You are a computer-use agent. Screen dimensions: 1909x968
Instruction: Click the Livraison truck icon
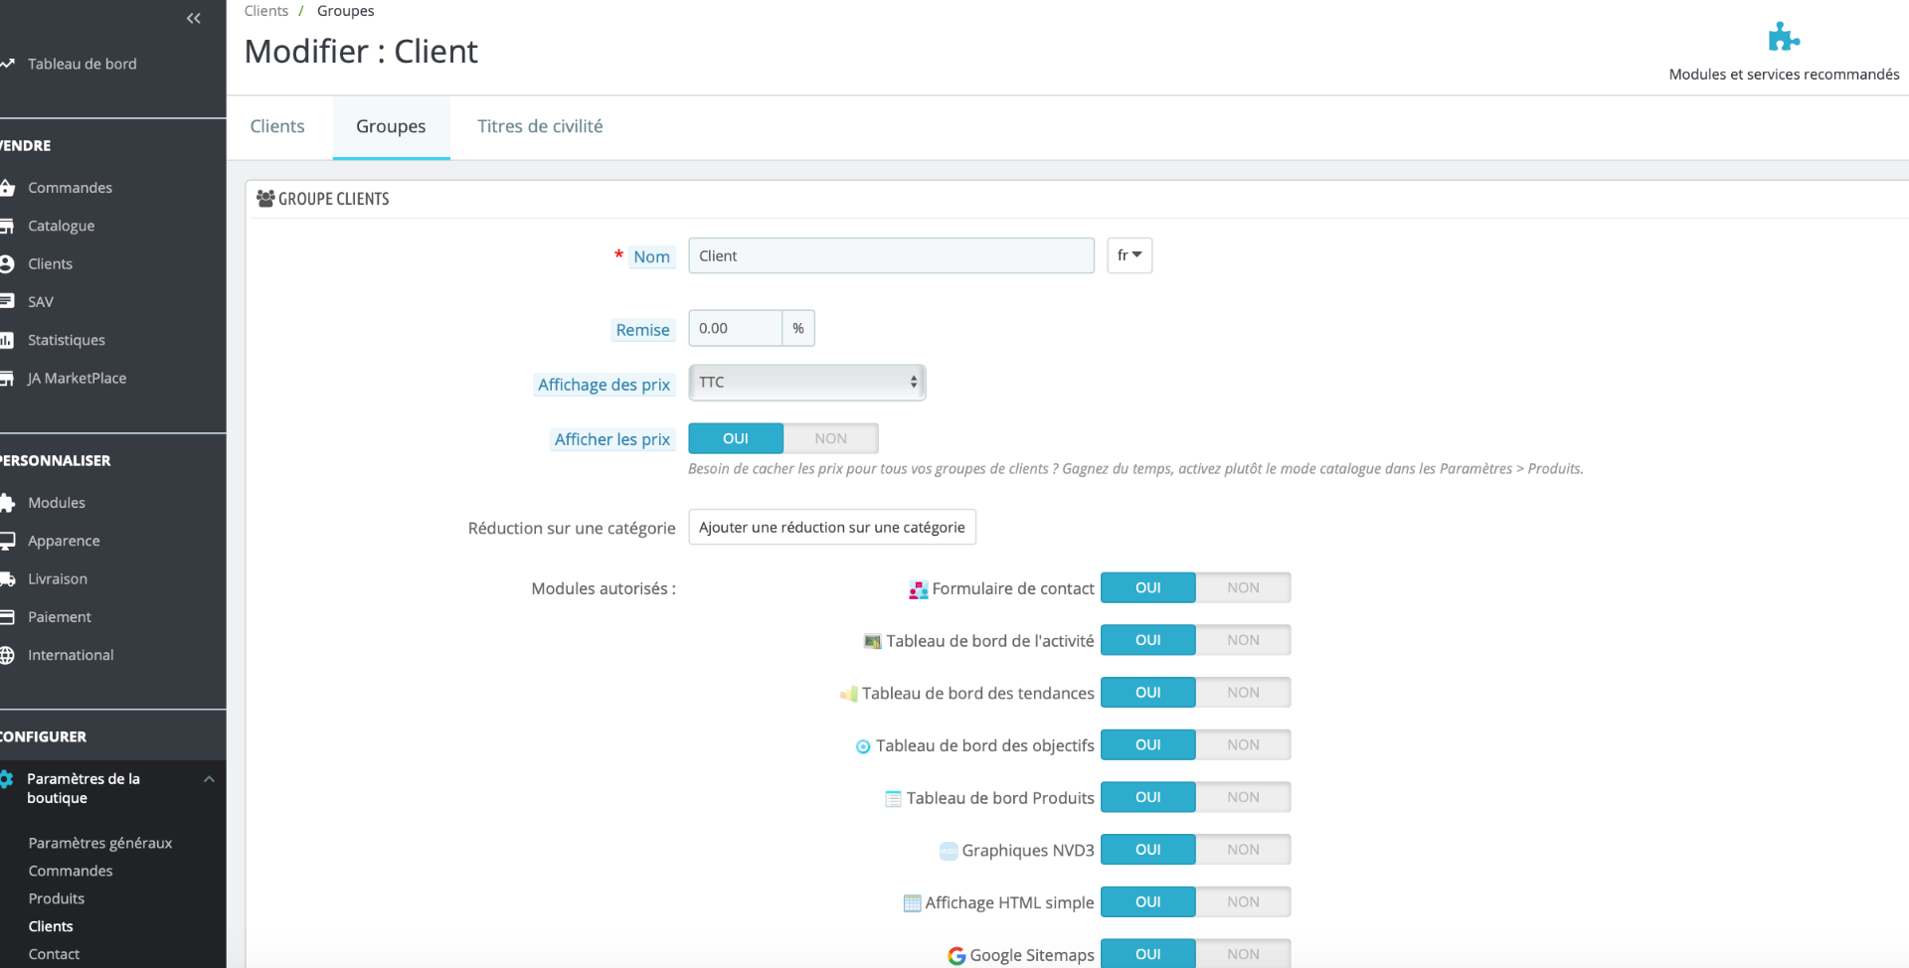coord(7,578)
